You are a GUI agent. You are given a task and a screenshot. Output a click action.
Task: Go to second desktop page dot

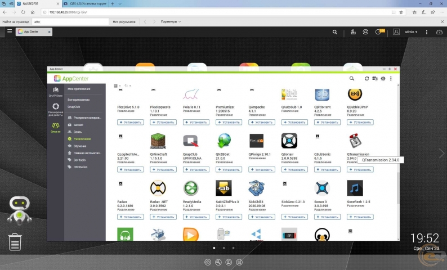click(224, 248)
